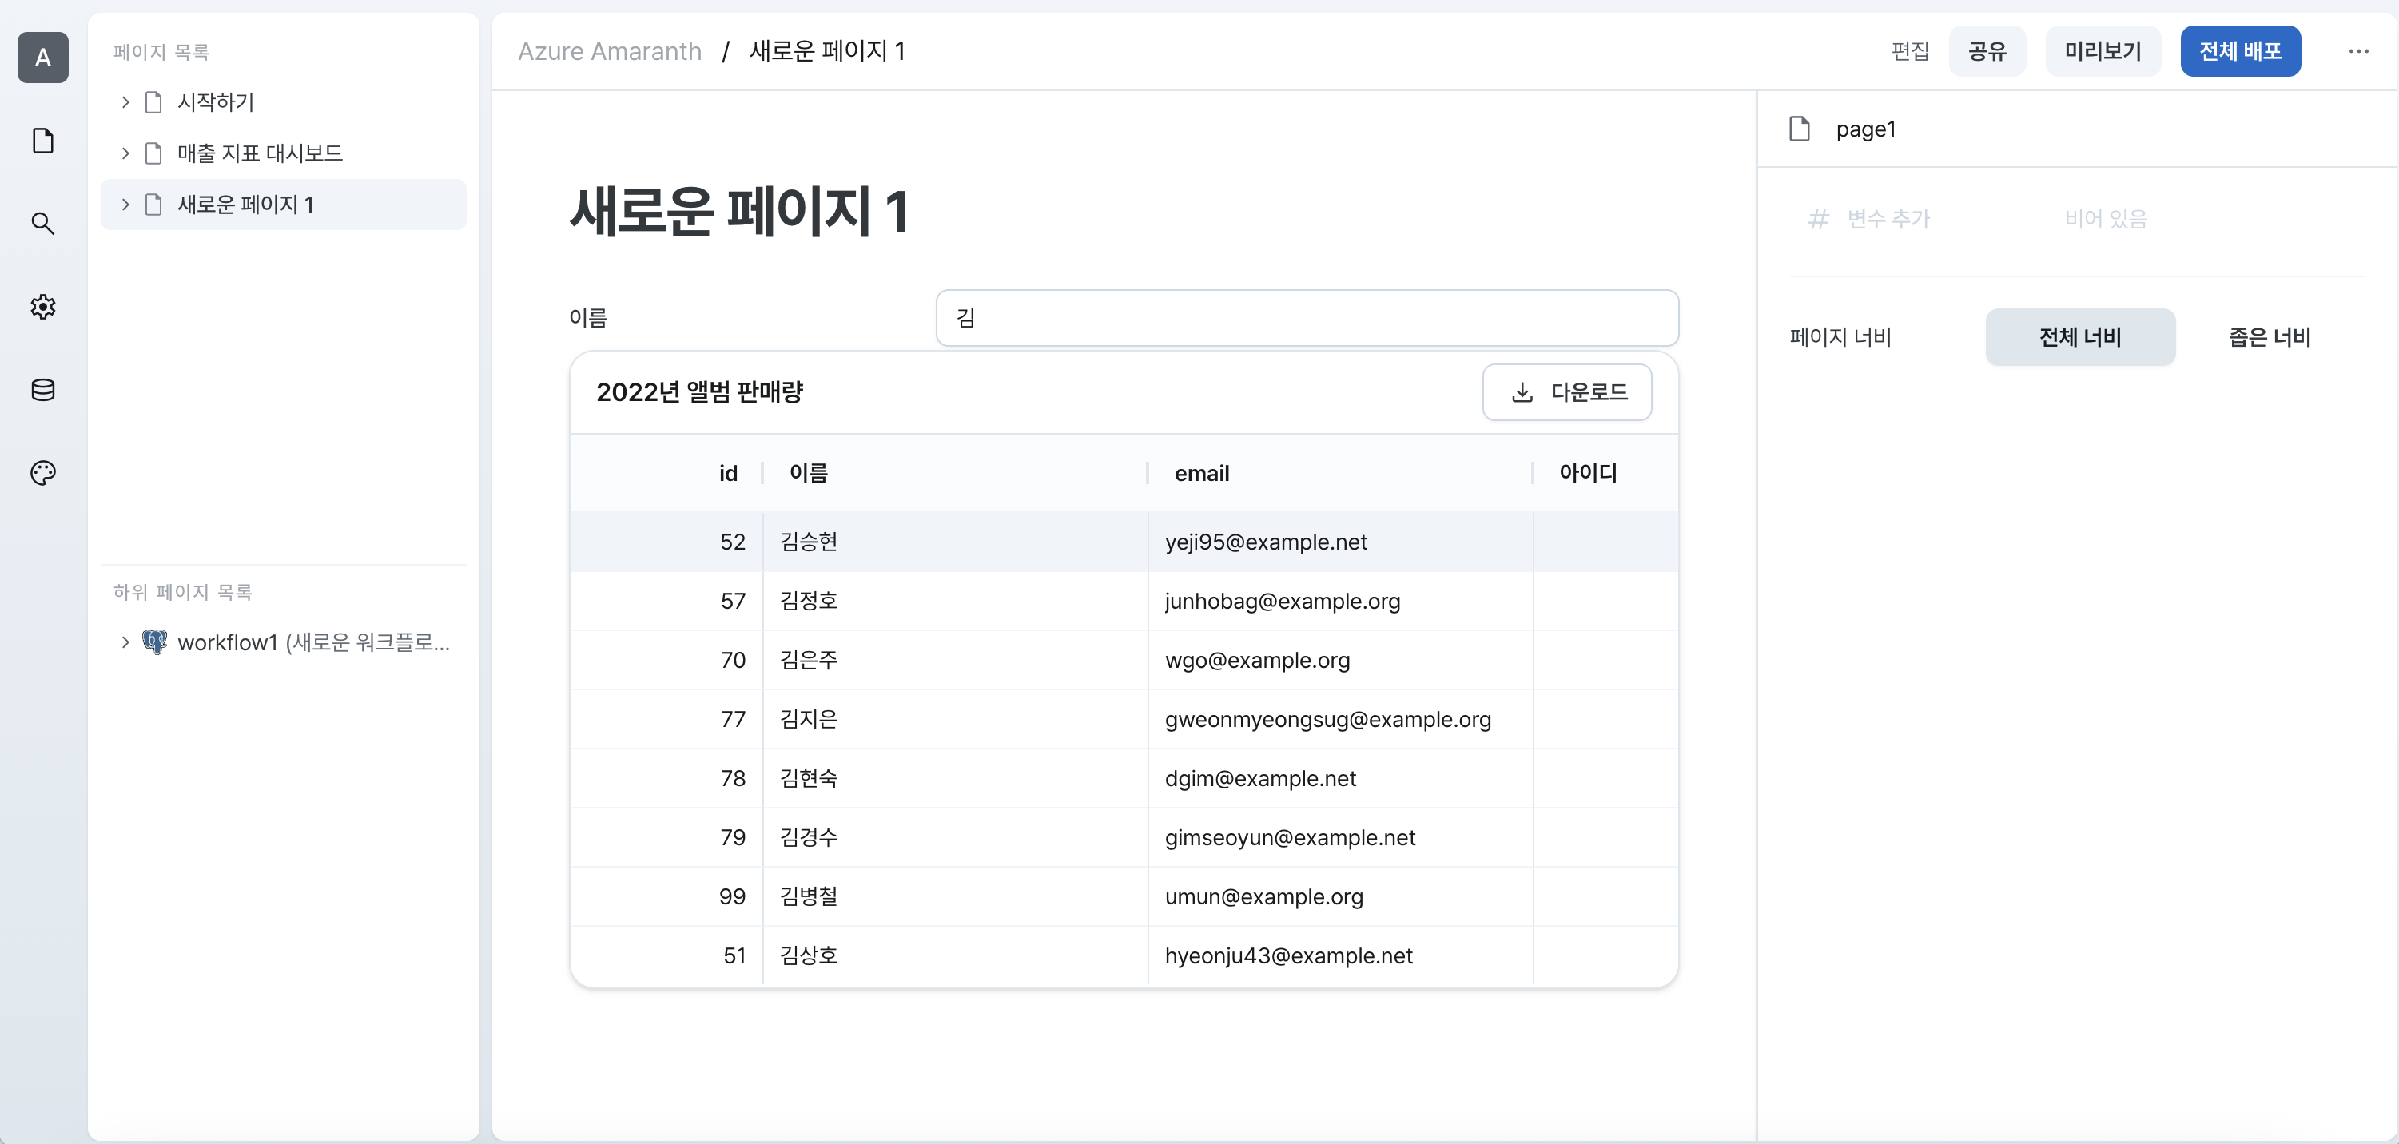Click email dgim@example.net

tap(1260, 778)
